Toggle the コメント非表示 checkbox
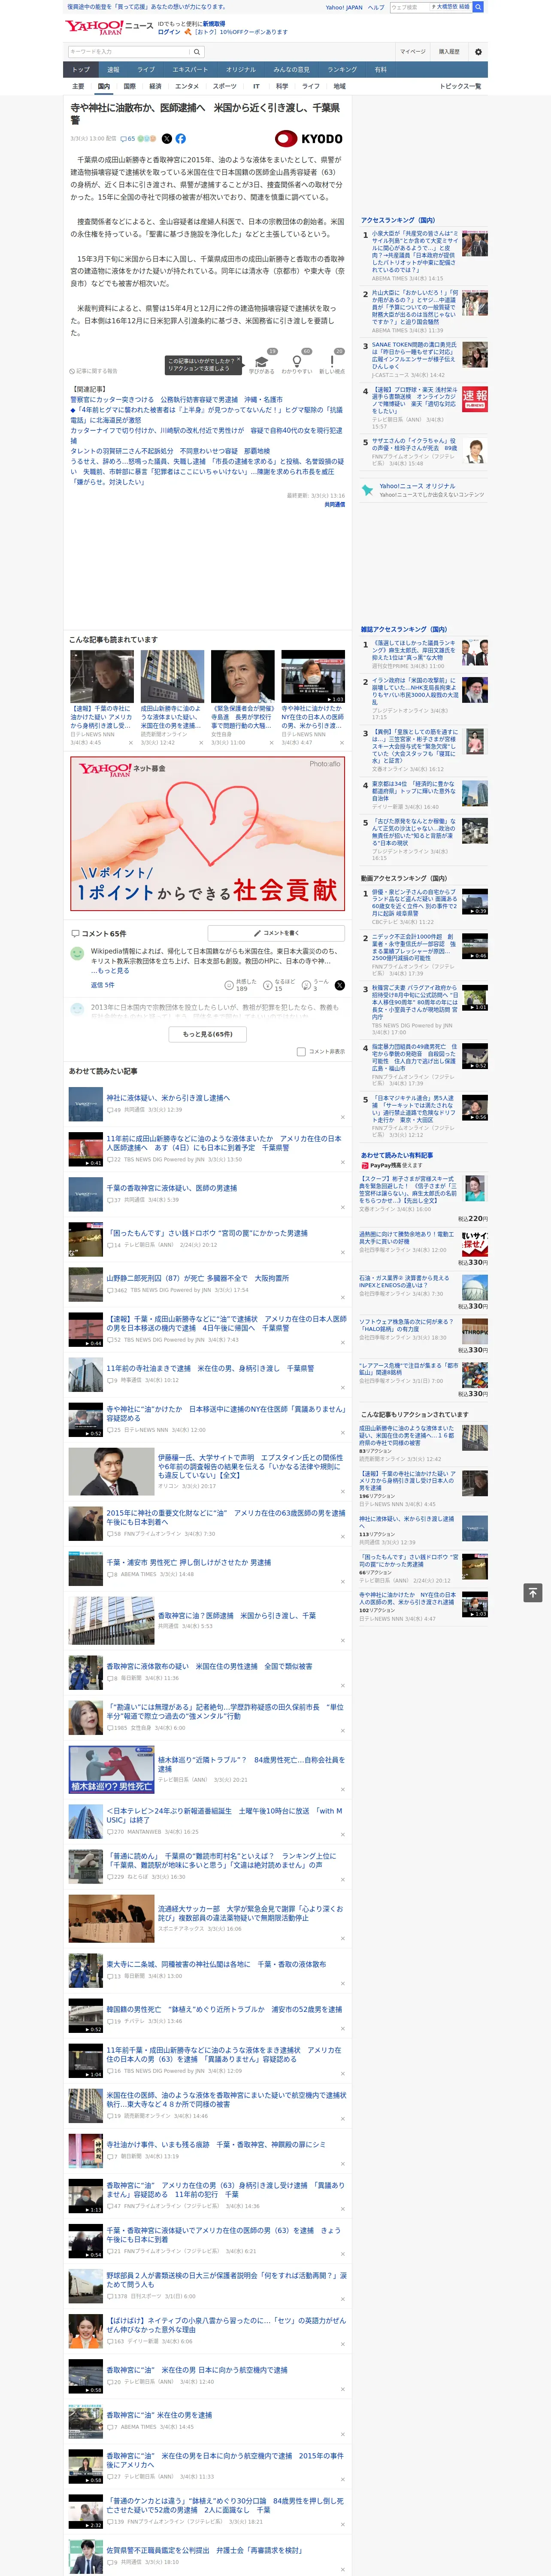Image resolution: width=551 pixels, height=2576 pixels. coord(301,1051)
